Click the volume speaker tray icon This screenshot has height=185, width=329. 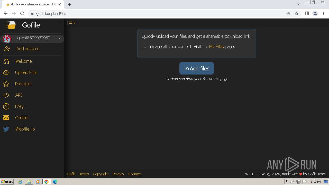[x=292, y=182]
